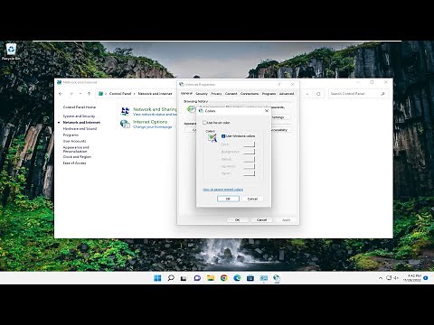Click Control Panel breadcrumb in address bar
Viewport: 434px width, 325px height.
(x=120, y=94)
